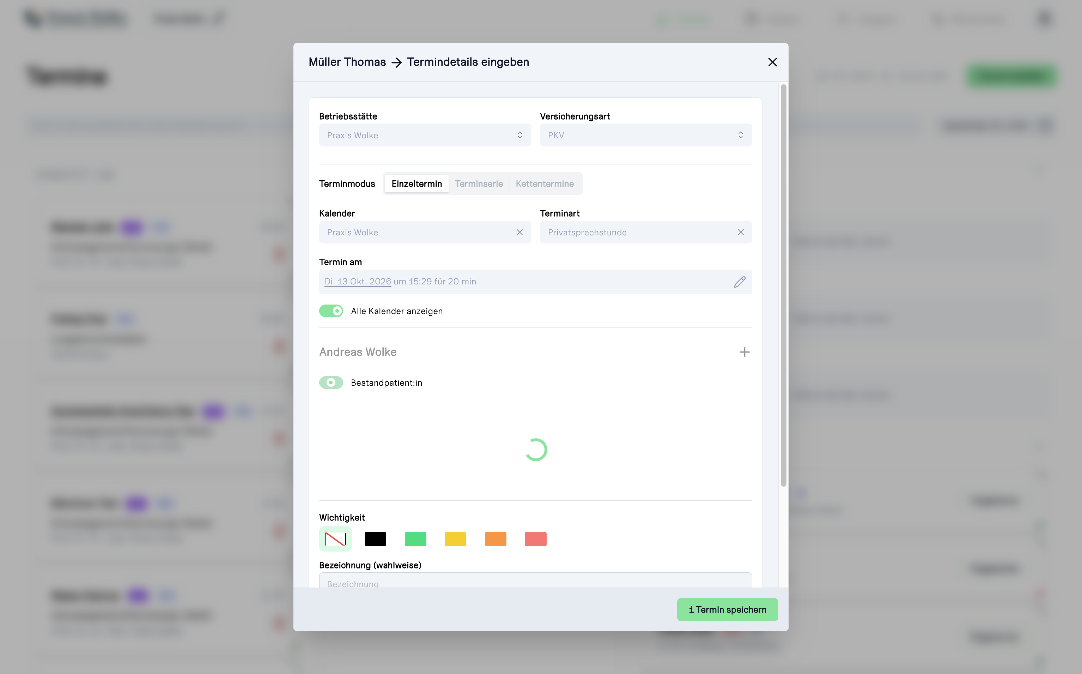Screen dimensions: 1082x674
Task: Choose the black Wichtigkeit swatch
Action: [375, 539]
